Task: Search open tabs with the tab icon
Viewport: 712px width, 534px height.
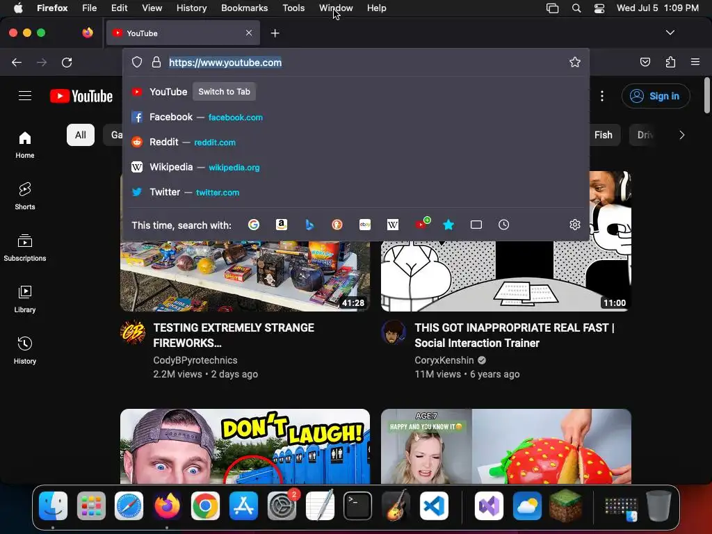Action: point(476,225)
